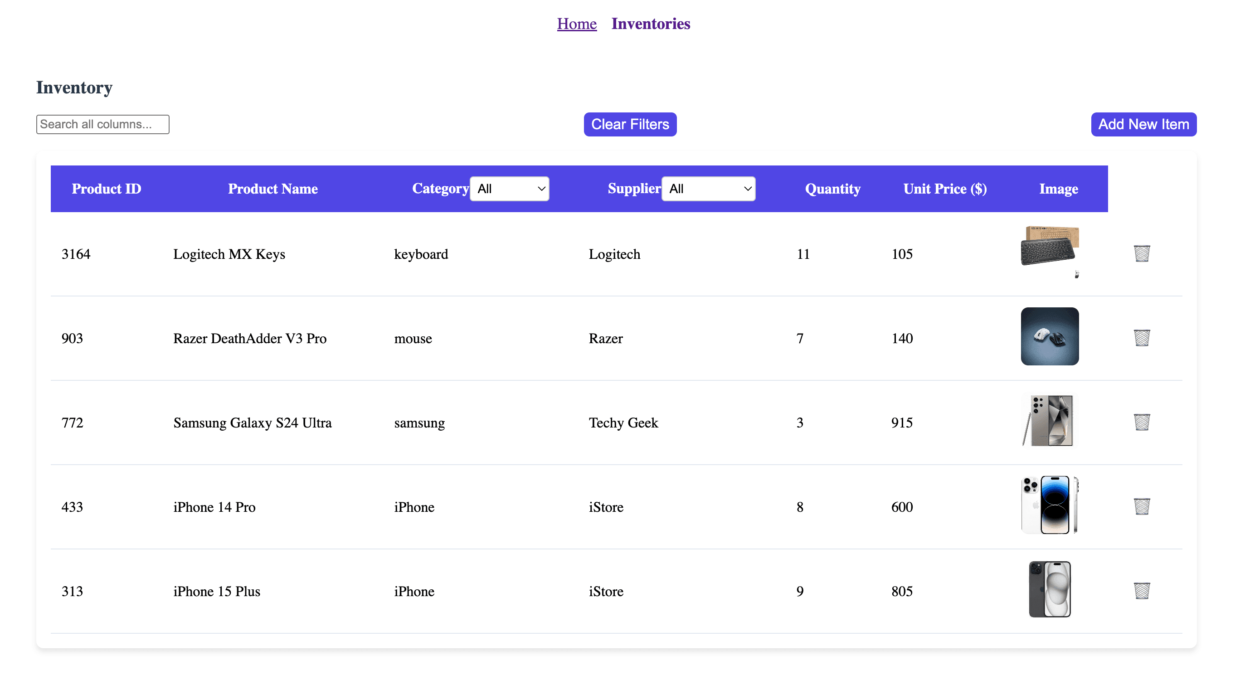The height and width of the screenshot is (680, 1245).
Task: Click the unit price 105 cell
Action: pos(902,254)
